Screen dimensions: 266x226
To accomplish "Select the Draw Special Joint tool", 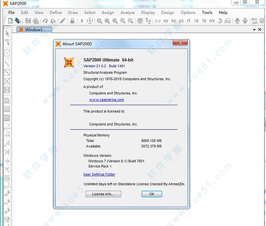I will 7,53.
